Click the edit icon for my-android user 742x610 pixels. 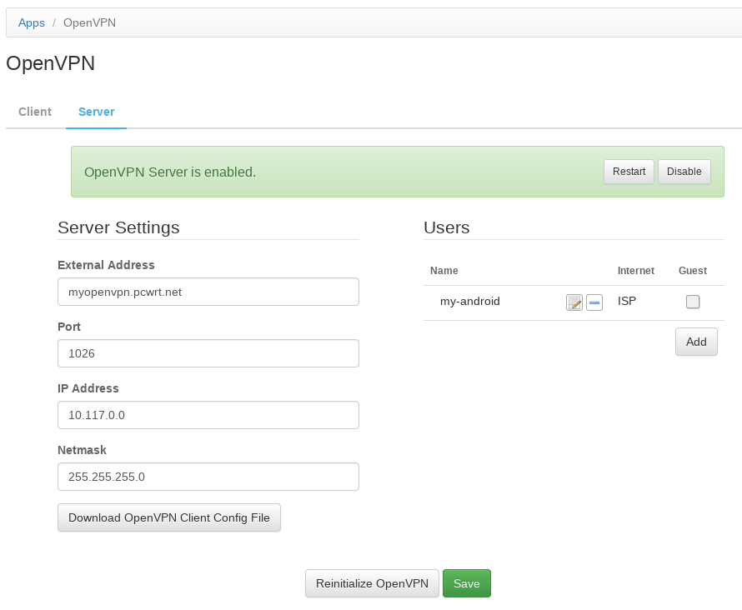click(x=574, y=302)
